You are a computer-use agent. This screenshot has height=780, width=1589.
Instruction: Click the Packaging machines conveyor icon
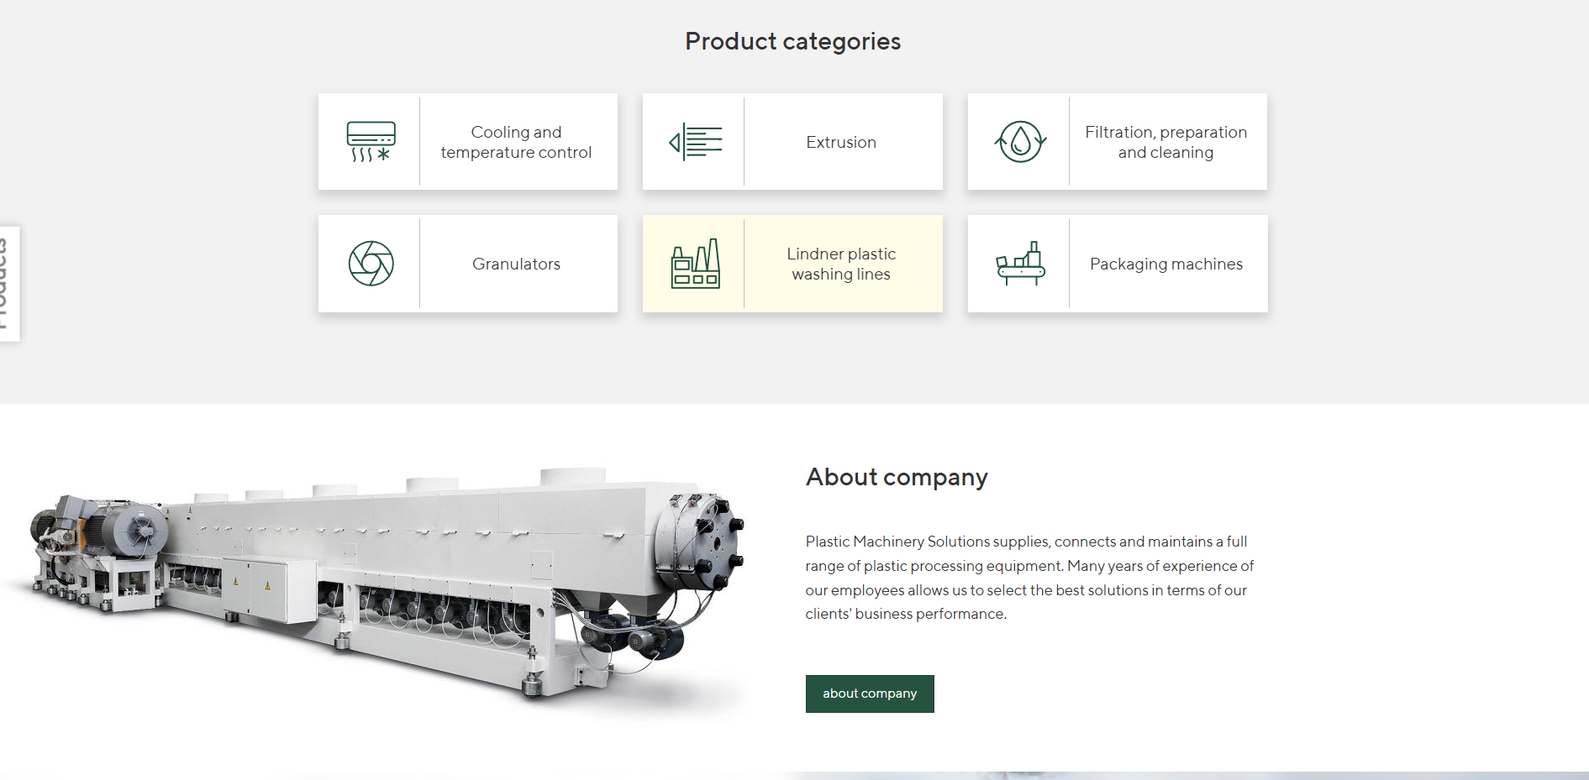pos(1020,264)
